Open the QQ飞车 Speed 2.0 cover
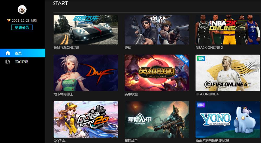 [86, 119]
